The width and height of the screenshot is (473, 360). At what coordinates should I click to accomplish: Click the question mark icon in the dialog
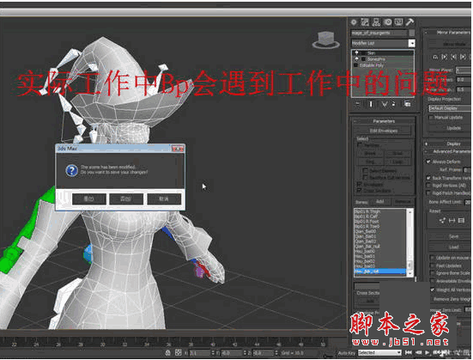(x=71, y=171)
